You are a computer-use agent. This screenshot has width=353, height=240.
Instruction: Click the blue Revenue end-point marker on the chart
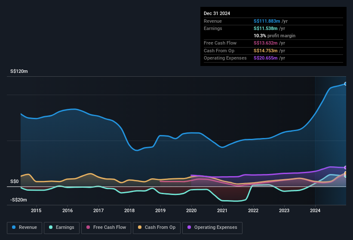346,84
